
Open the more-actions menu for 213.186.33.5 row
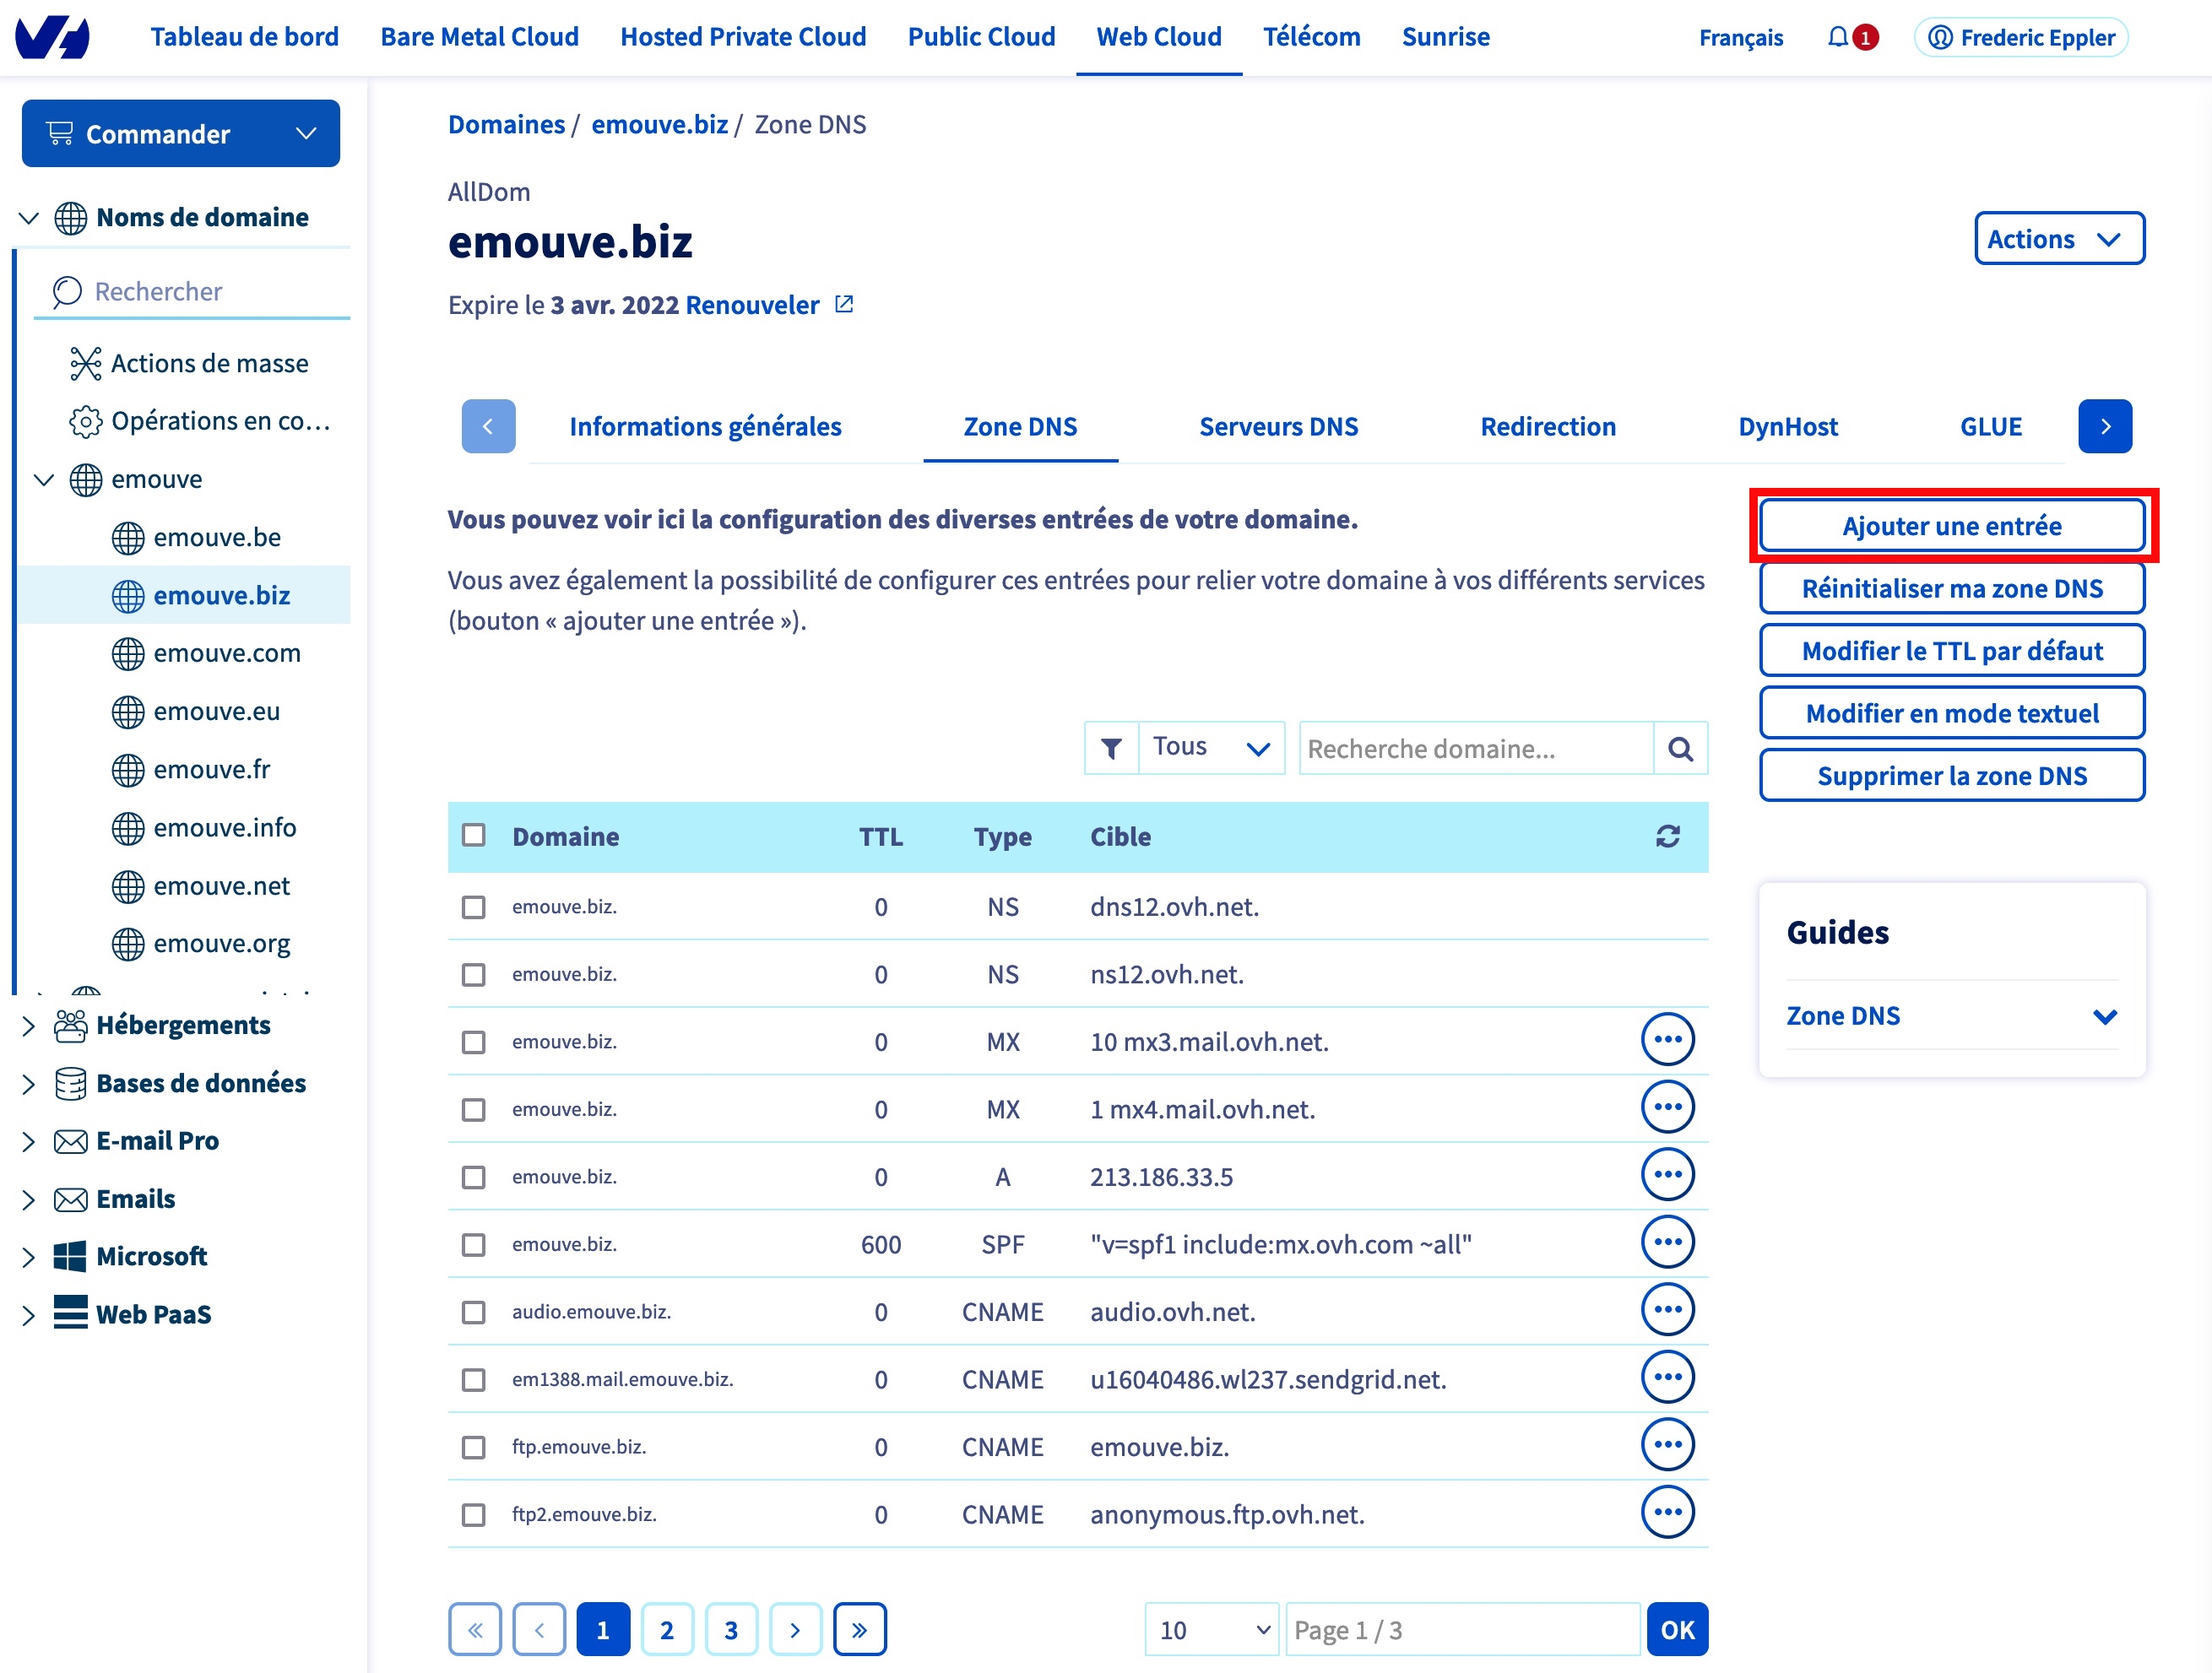[x=1667, y=1175]
